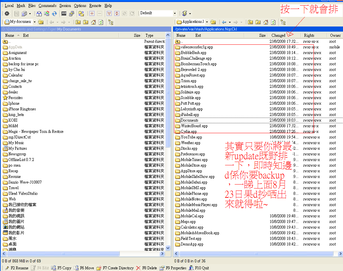
Task: Click the Select files plus icon
Action: pos(92,14)
